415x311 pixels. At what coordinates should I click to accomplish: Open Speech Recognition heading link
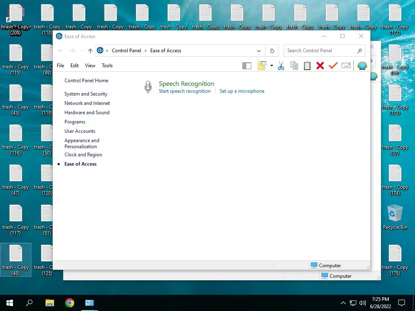tap(186, 83)
